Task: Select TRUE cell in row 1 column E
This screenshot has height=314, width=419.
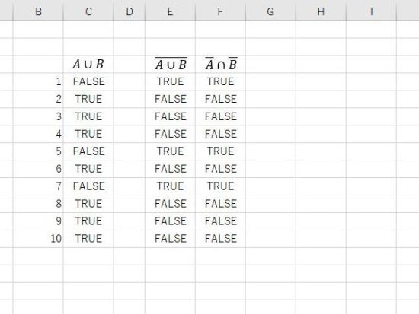Action: (170, 81)
